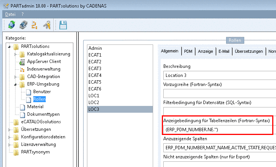Click the ERP-Umgebung folder icon
Screen dimensions: 276x167
[22, 84]
